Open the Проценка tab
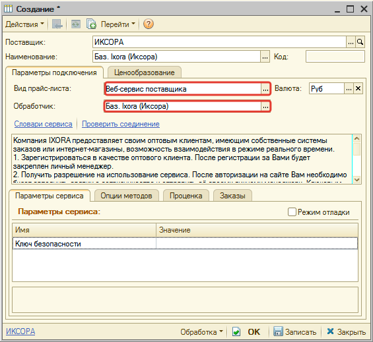The width and height of the screenshot is (373, 342). click(186, 196)
